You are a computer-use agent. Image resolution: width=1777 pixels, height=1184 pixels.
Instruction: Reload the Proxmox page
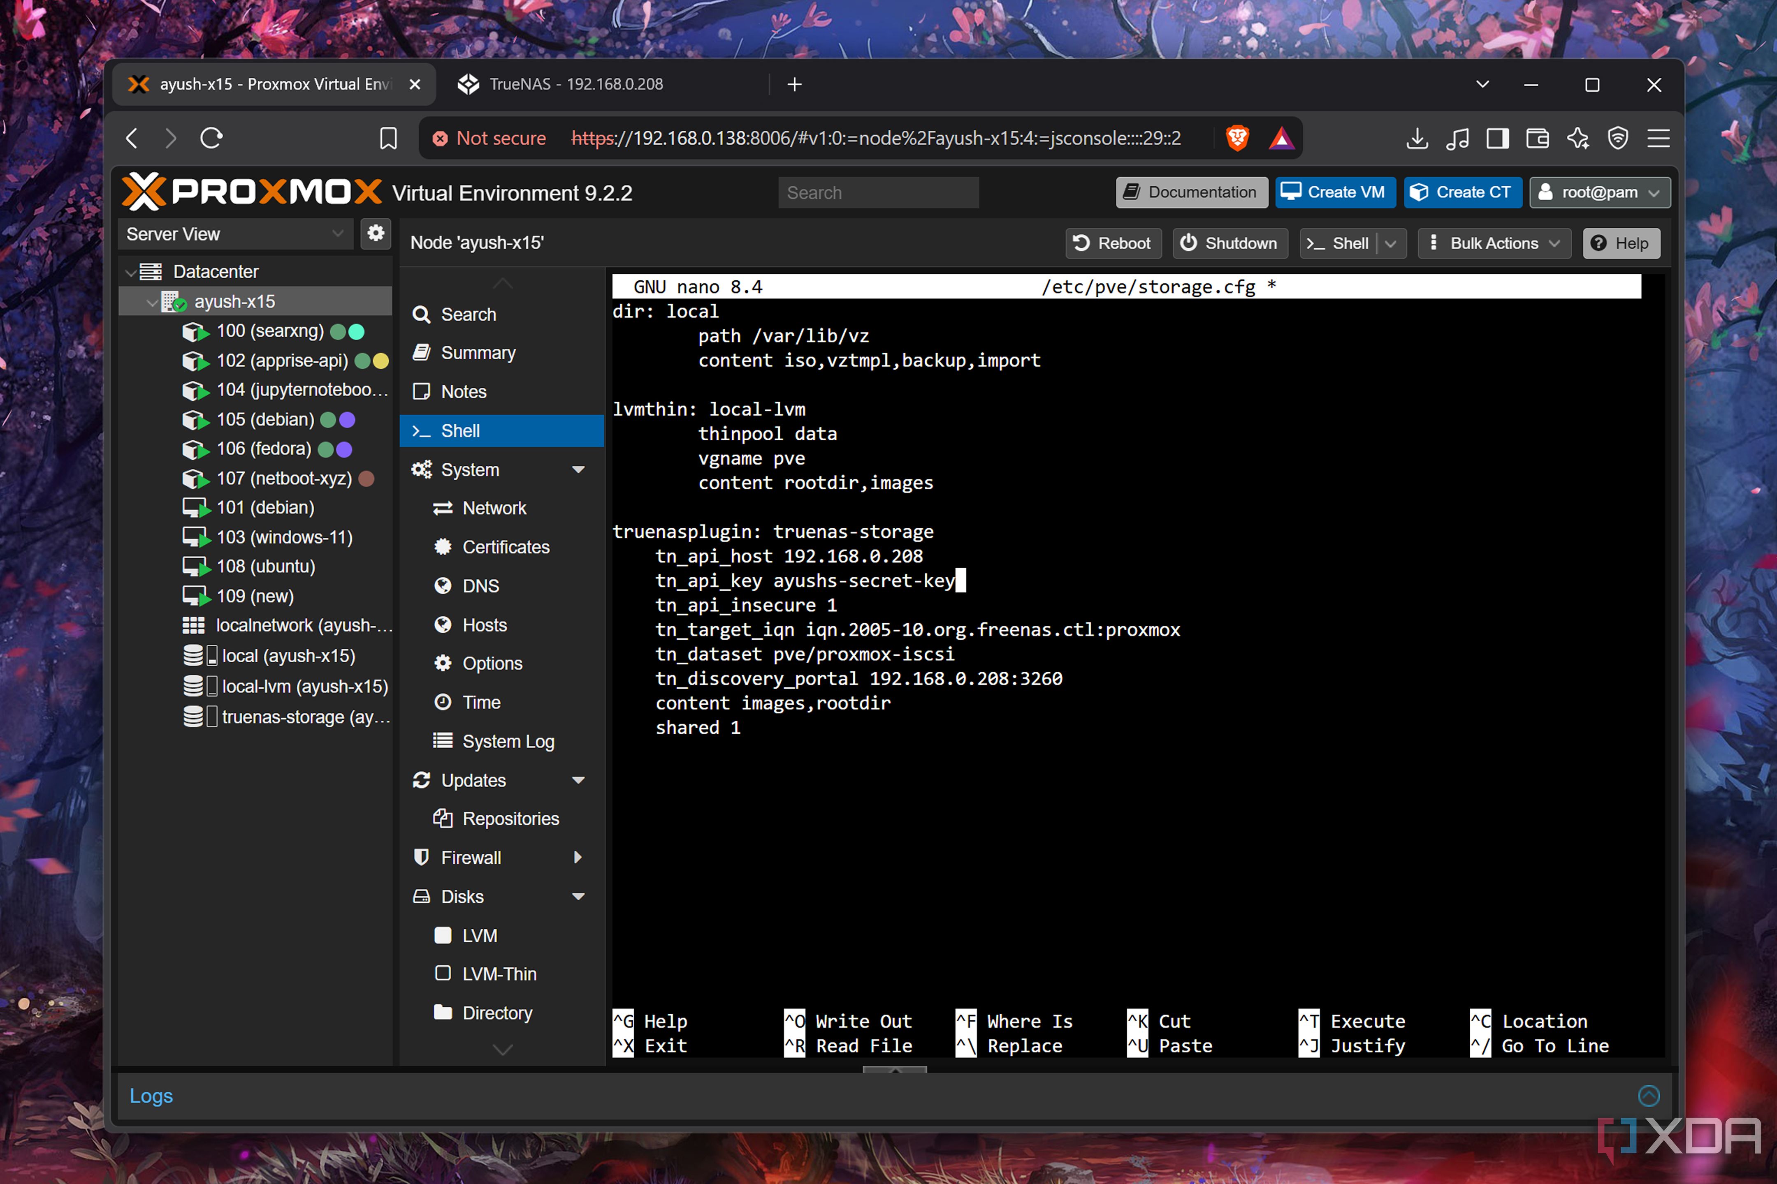(x=211, y=138)
